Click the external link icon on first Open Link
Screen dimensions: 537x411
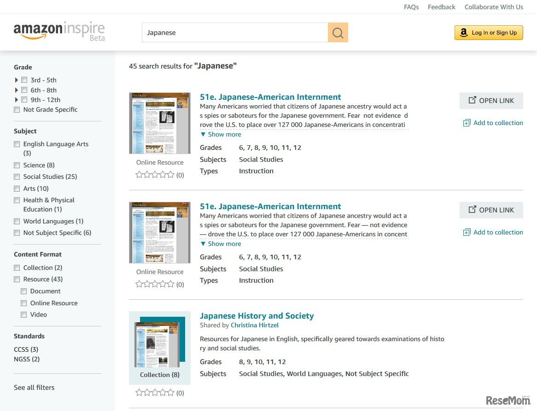472,100
